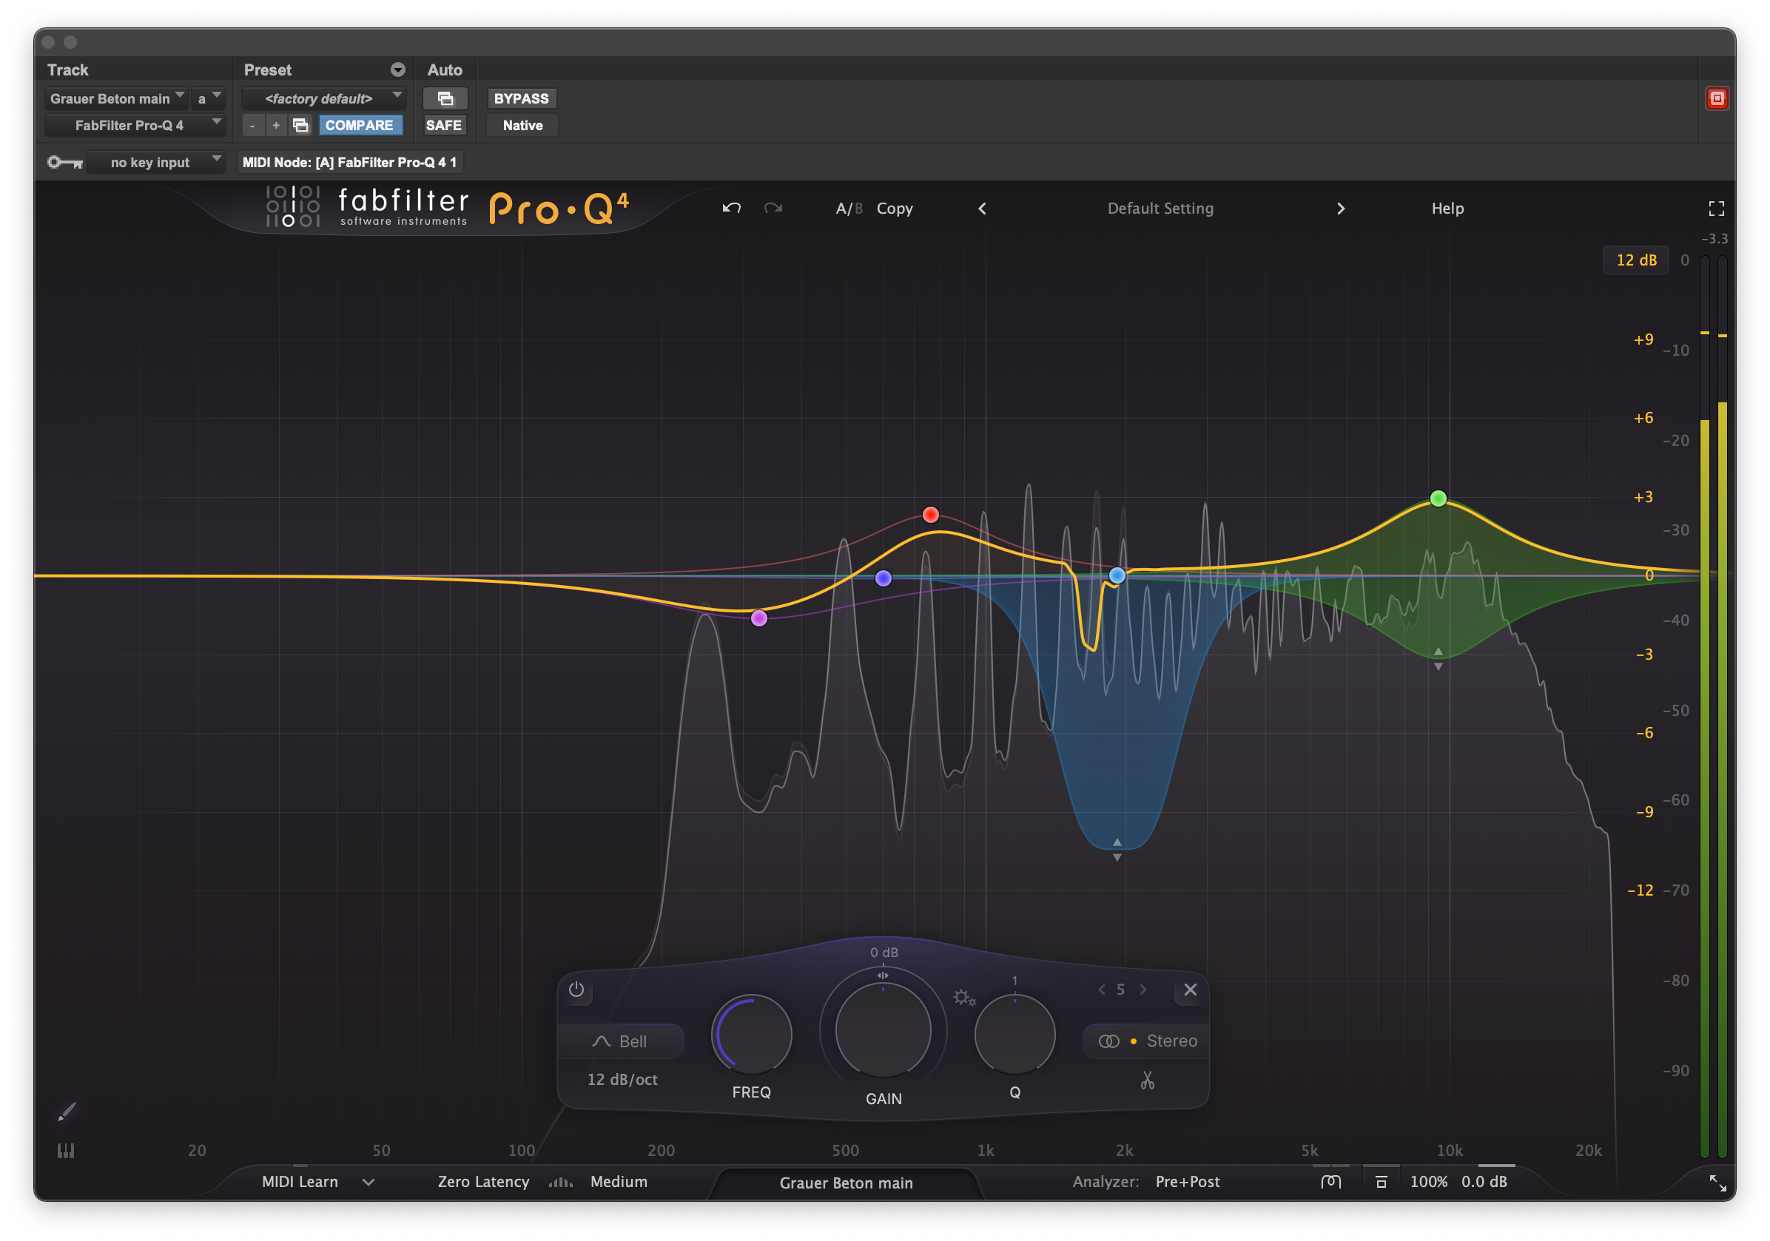Open the piano keyboard display
The height and width of the screenshot is (1241, 1770).
[67, 1151]
